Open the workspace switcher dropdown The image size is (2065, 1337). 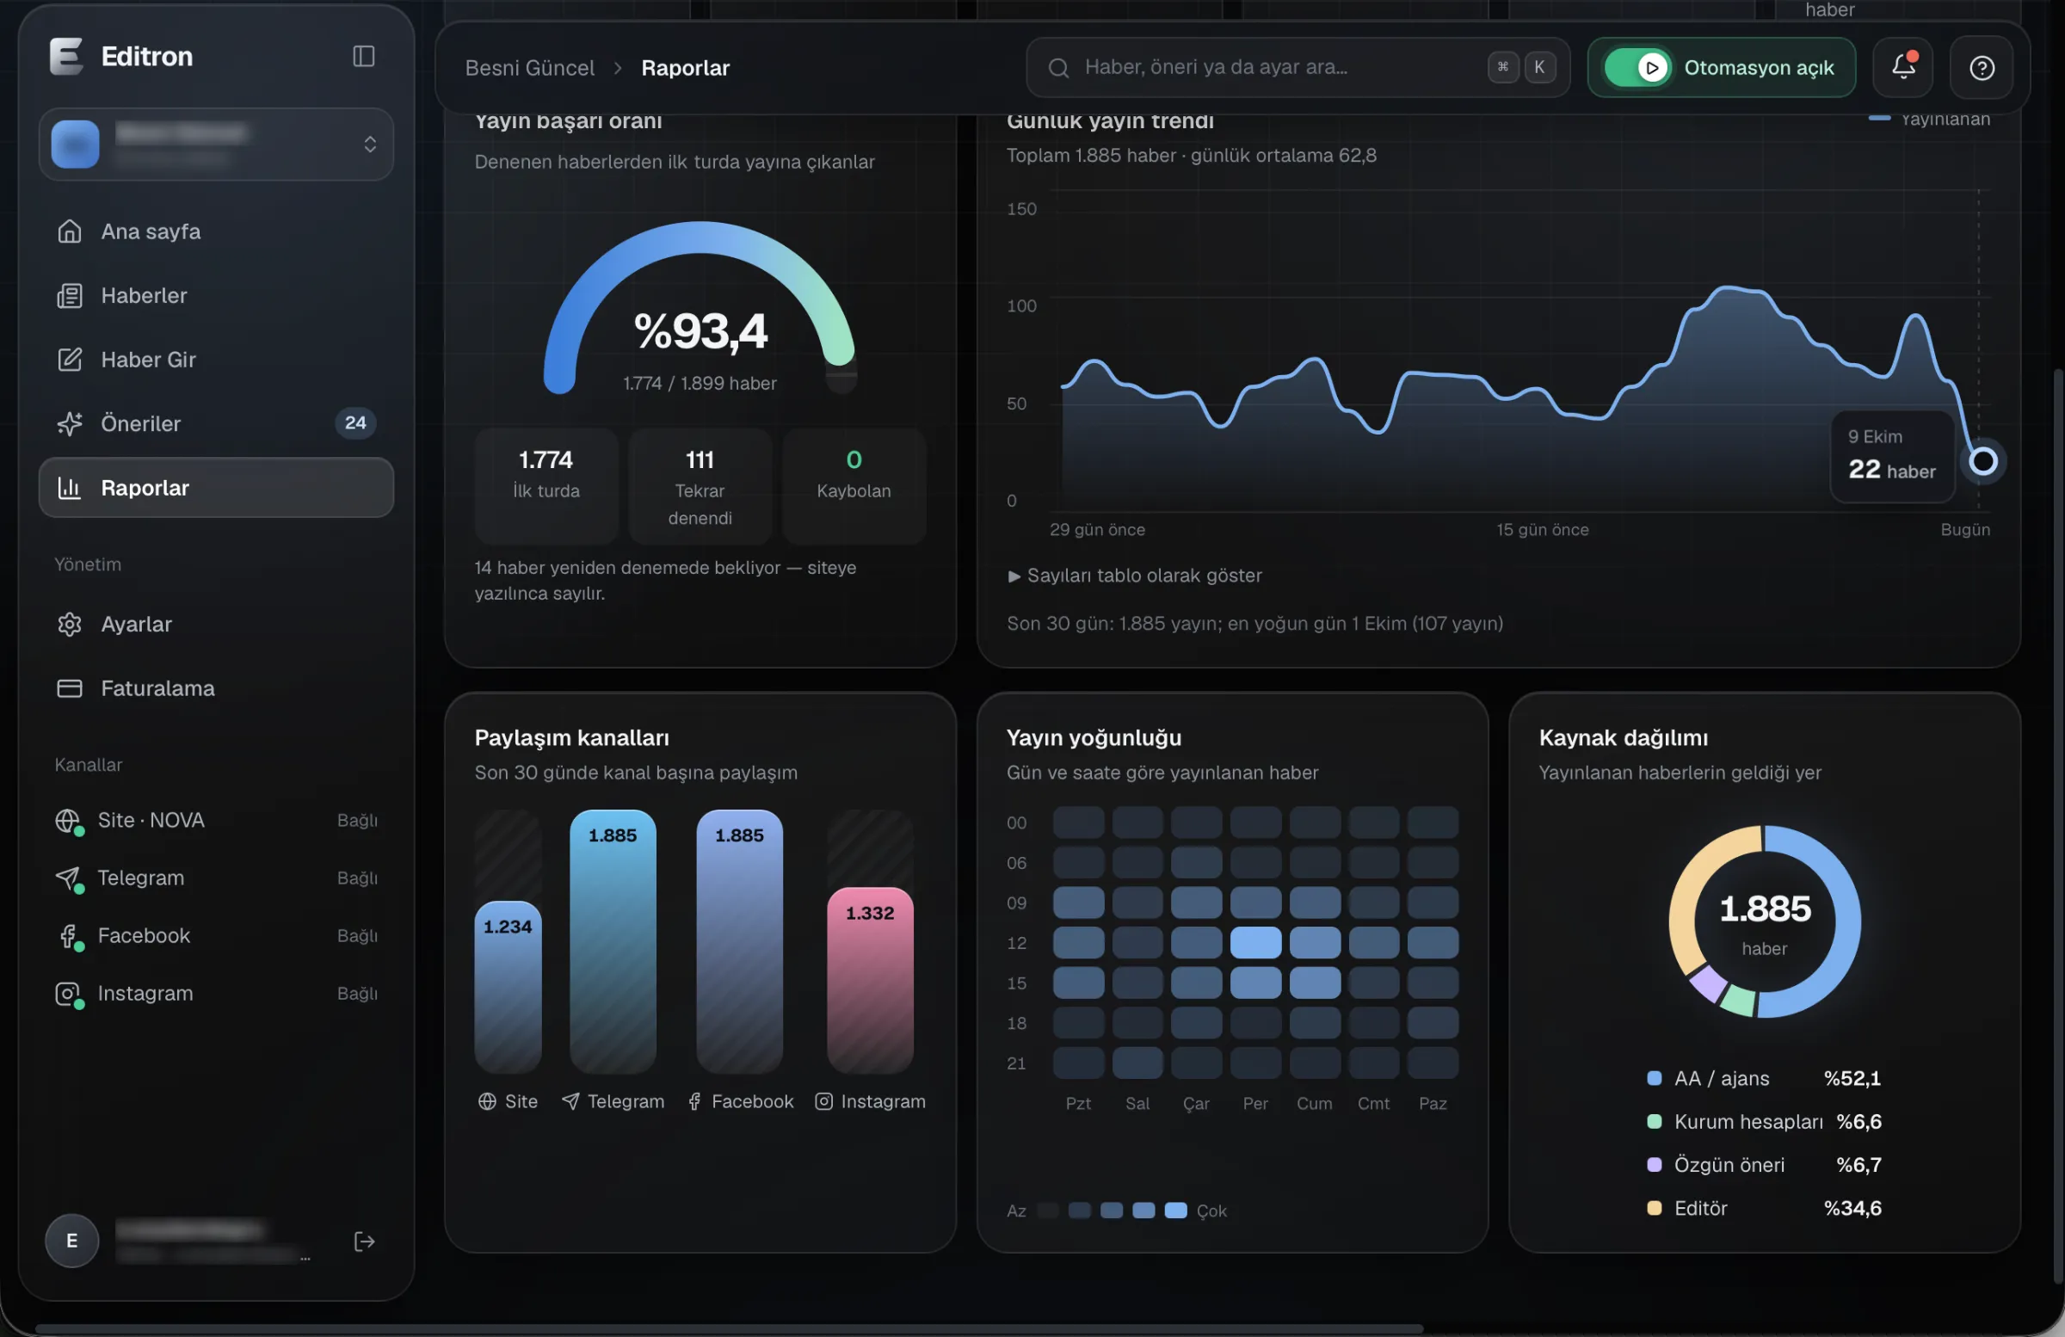216,144
